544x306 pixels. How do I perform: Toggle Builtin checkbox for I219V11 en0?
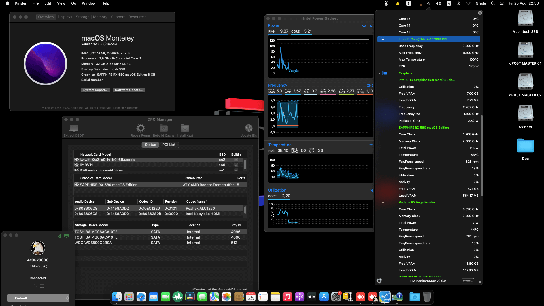(x=236, y=165)
